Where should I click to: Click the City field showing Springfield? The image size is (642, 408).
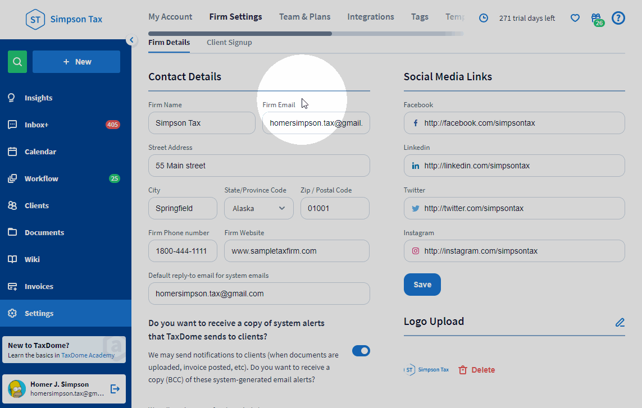point(183,208)
